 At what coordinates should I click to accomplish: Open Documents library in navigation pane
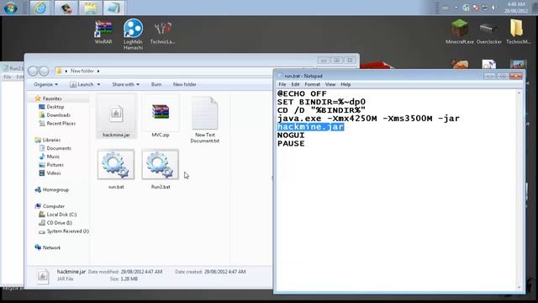pos(59,148)
